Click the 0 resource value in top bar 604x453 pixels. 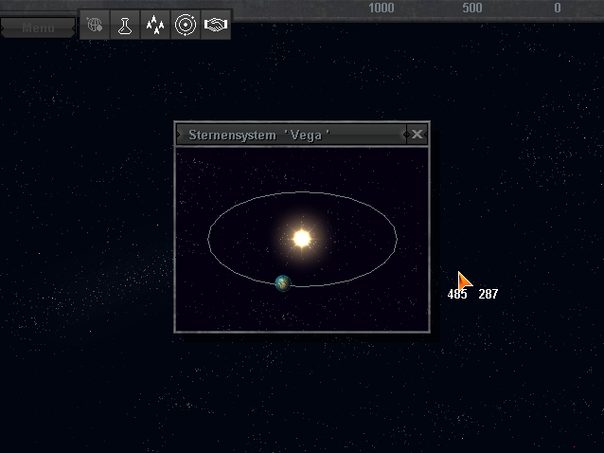click(558, 9)
